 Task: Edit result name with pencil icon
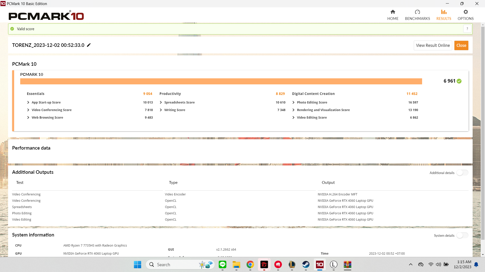coord(89,45)
